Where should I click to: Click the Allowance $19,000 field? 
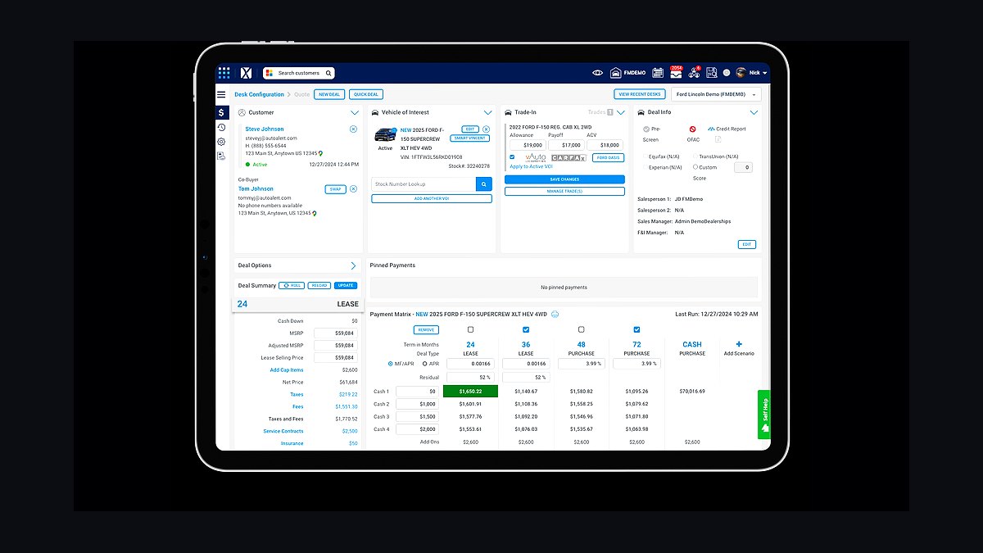[x=528, y=145]
